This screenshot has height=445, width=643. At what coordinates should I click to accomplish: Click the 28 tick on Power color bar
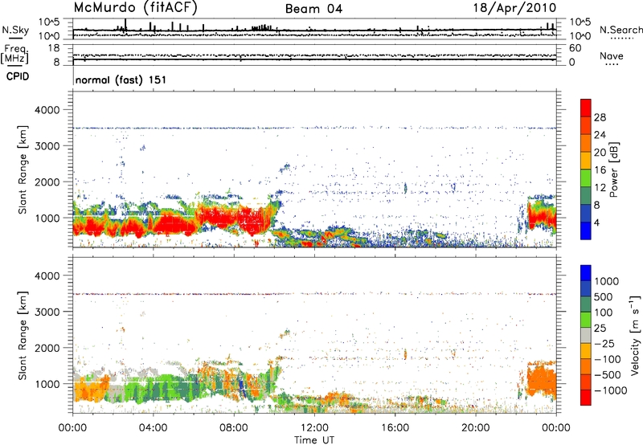click(x=600, y=117)
